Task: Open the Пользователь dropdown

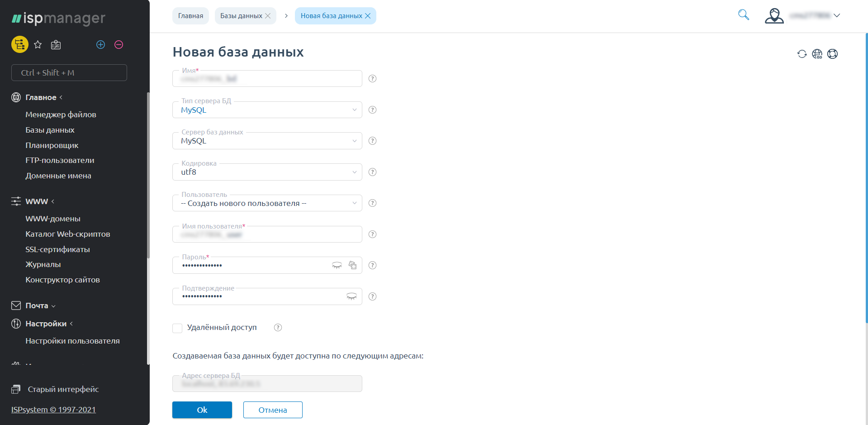Action: pos(267,203)
